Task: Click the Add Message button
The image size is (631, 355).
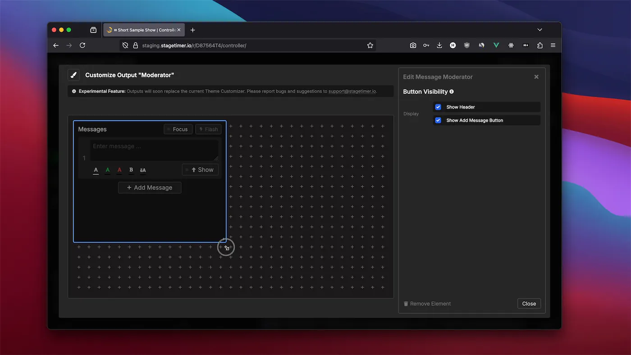Action: tap(149, 187)
